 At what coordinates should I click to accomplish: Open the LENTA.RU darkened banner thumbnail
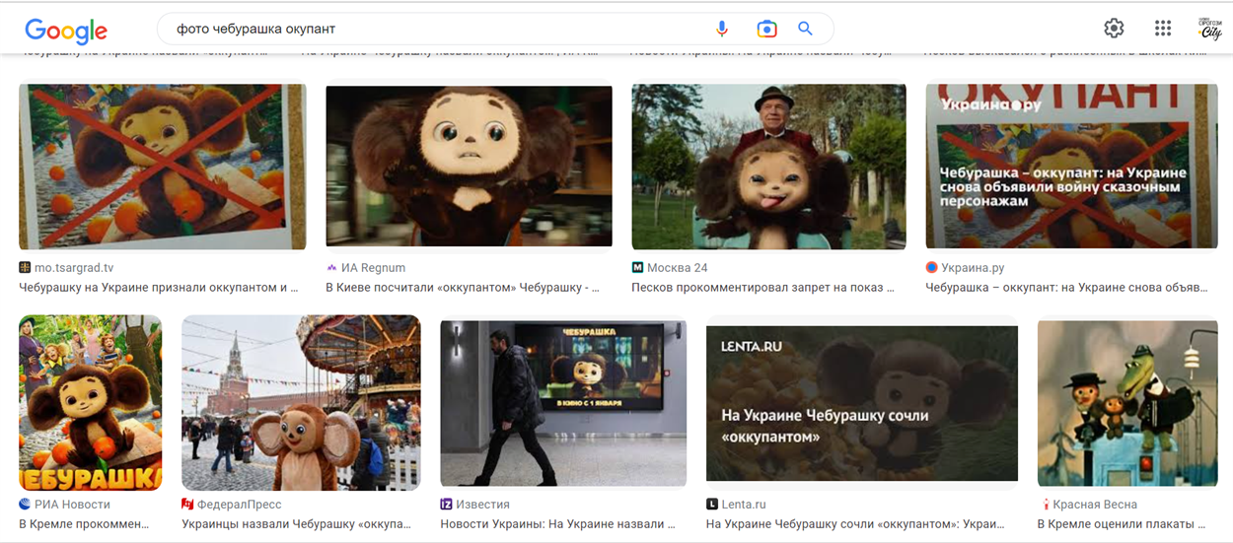pos(862,403)
